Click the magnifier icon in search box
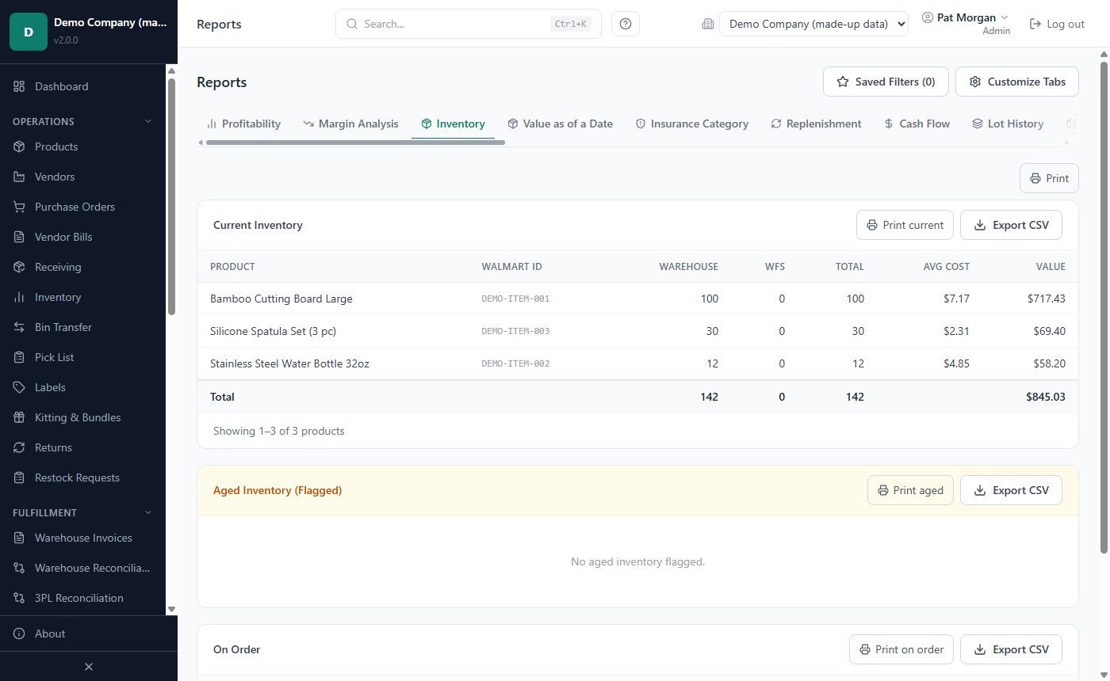The width and height of the screenshot is (1110, 681). click(x=352, y=24)
